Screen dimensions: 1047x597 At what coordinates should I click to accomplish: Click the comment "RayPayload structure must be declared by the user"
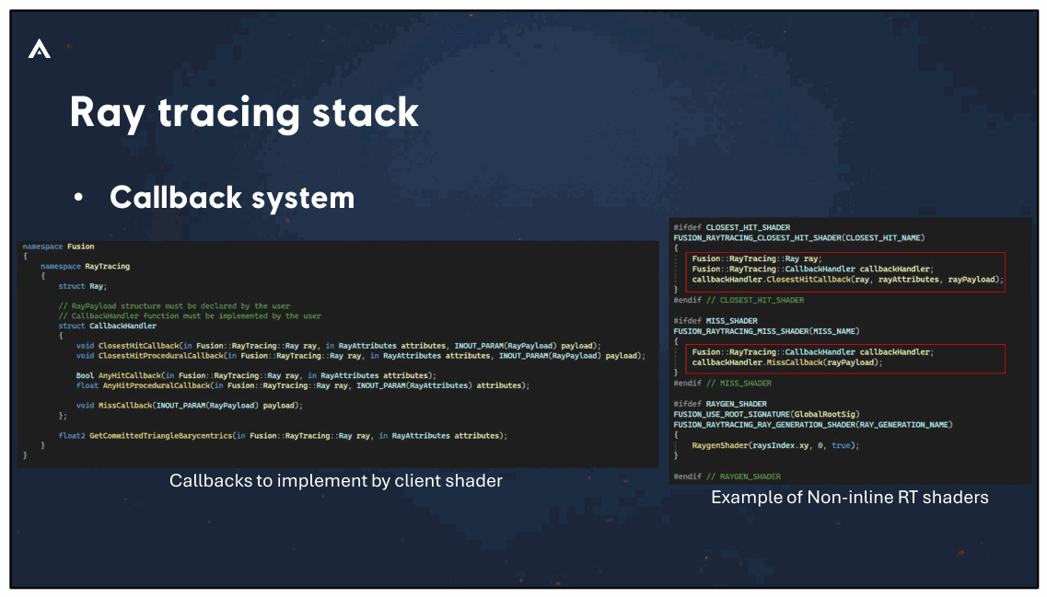coord(174,306)
